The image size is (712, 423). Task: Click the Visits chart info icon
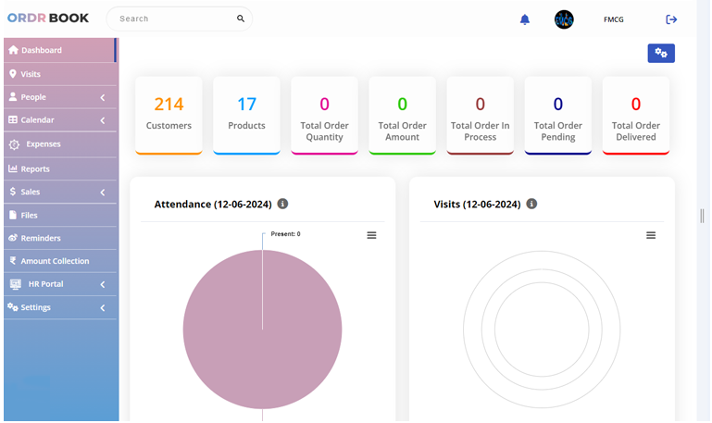[x=531, y=204]
